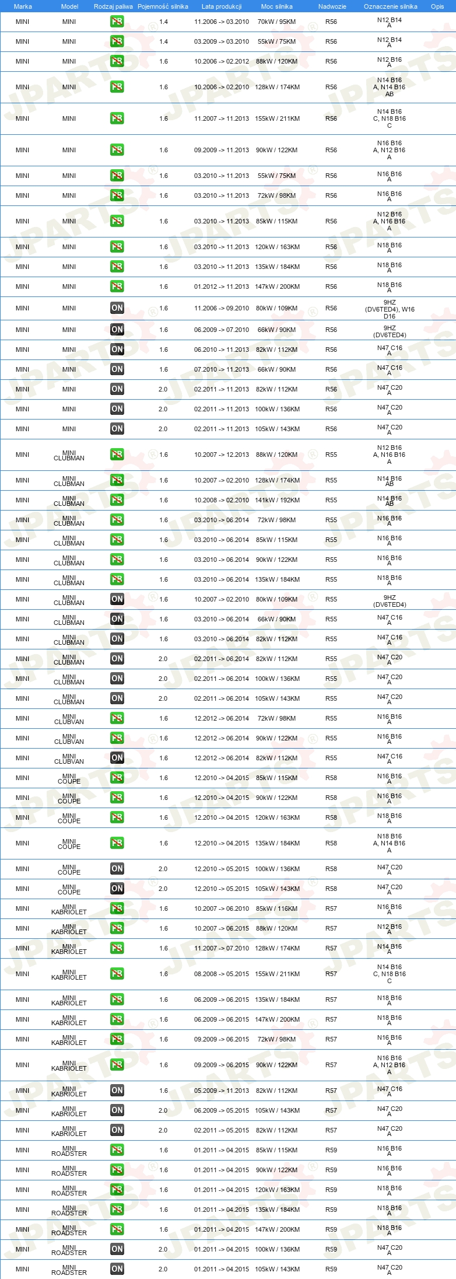This screenshot has height=1279, width=456.
Task: Select the PB icon in the Coupe 120kW / 163KM row
Action: pyautogui.click(x=117, y=817)
